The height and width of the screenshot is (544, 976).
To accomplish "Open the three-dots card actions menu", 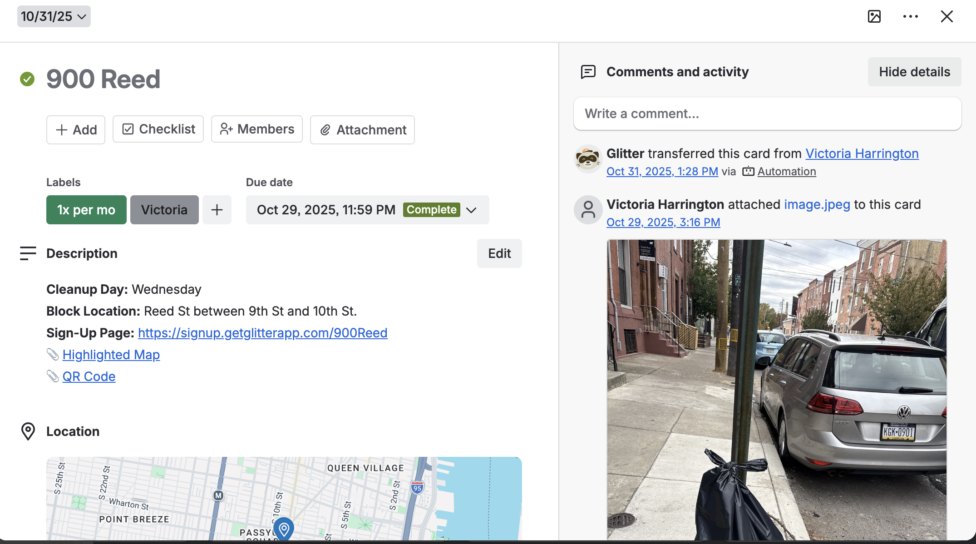I will pos(910,17).
